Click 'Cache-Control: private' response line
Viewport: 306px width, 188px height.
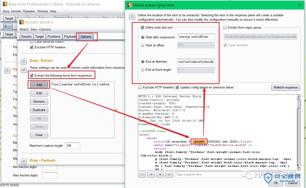[159, 100]
